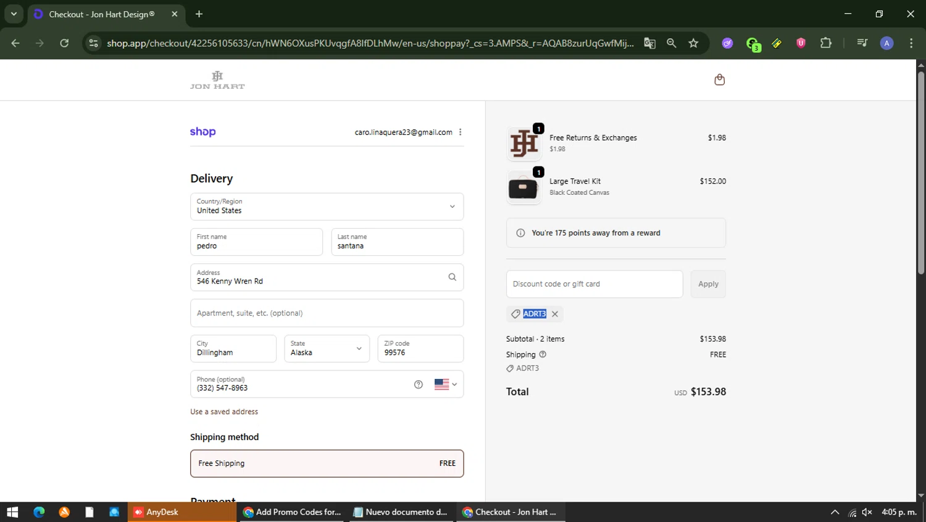Click the Last name field

tap(397, 242)
